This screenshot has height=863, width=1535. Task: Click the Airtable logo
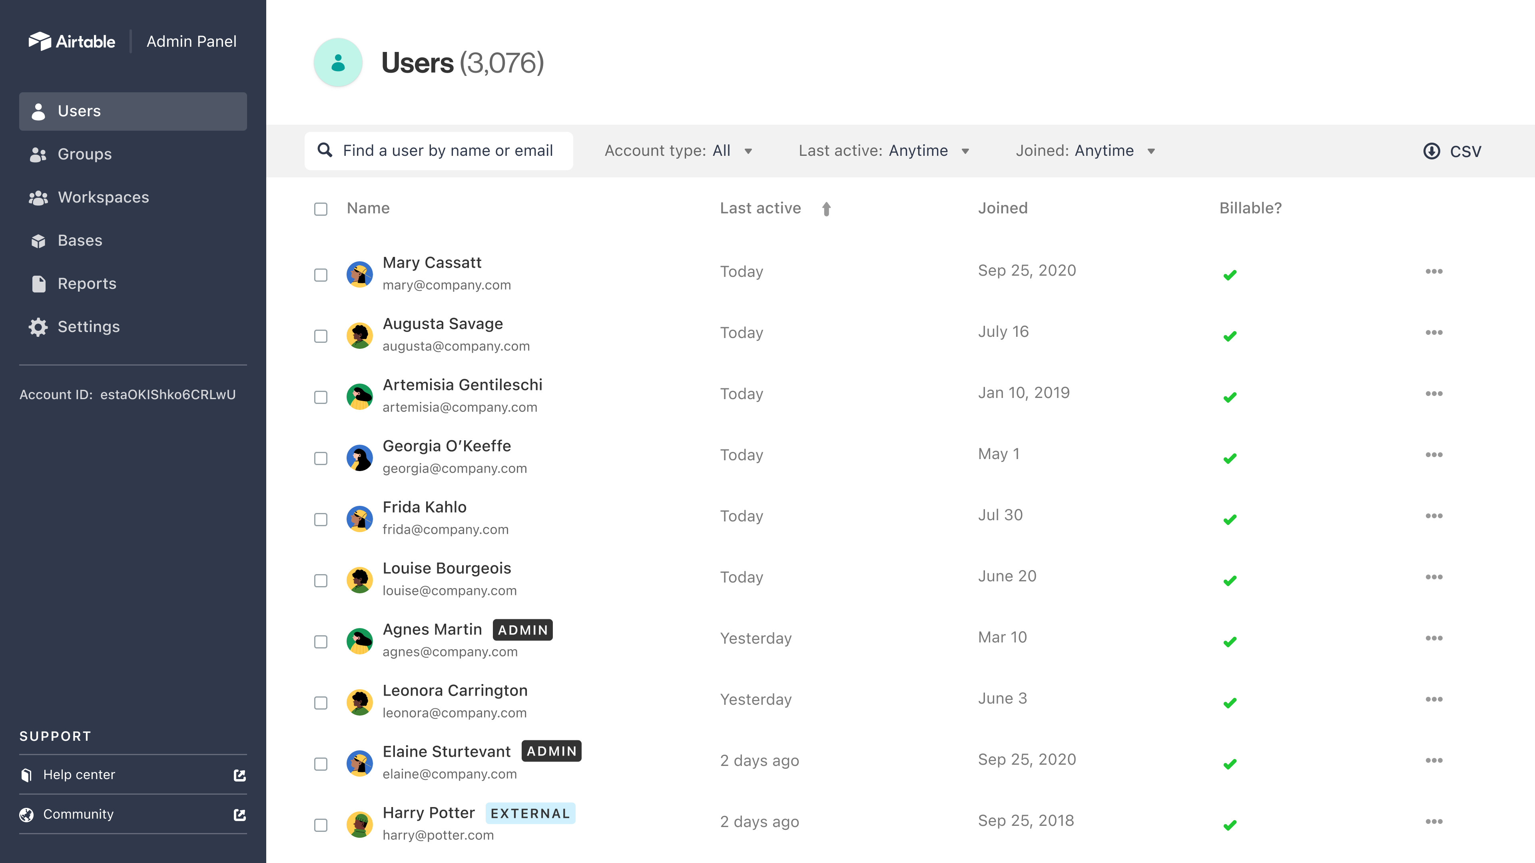(x=72, y=41)
